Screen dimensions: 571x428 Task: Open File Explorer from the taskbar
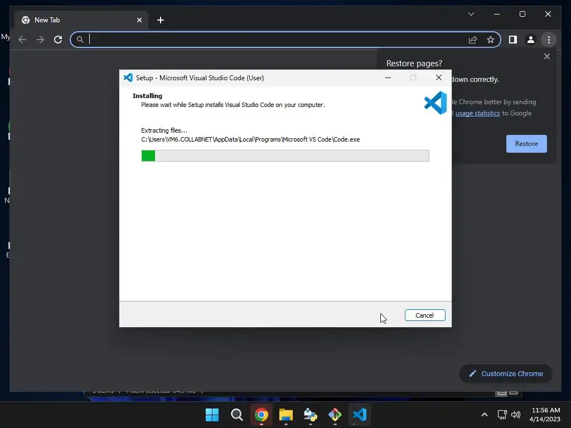286,415
